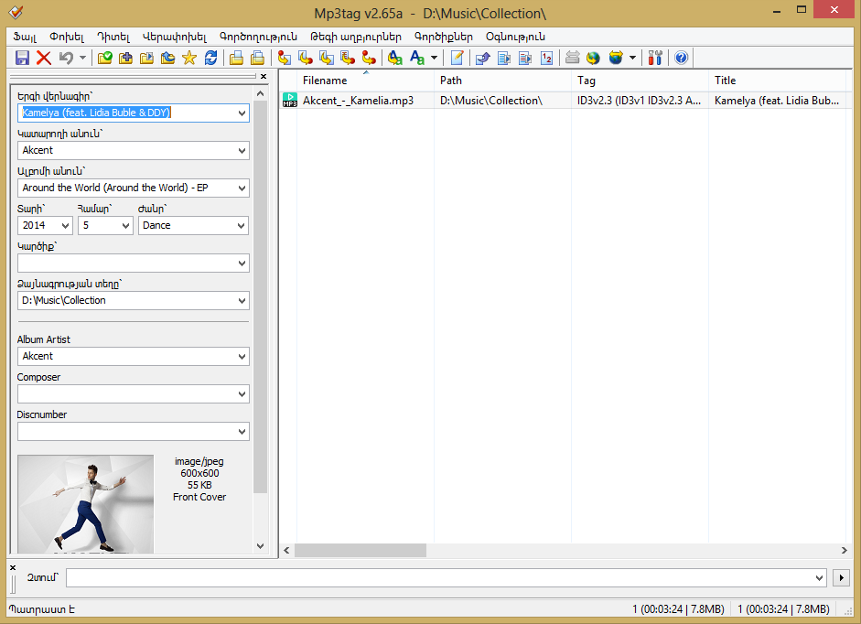Click the filter go arrow button

click(841, 578)
